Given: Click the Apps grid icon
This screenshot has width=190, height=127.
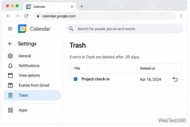Looking at the screenshot, I should (x=10, y=110).
